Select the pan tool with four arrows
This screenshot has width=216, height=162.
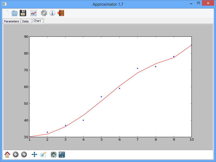click(x=34, y=154)
